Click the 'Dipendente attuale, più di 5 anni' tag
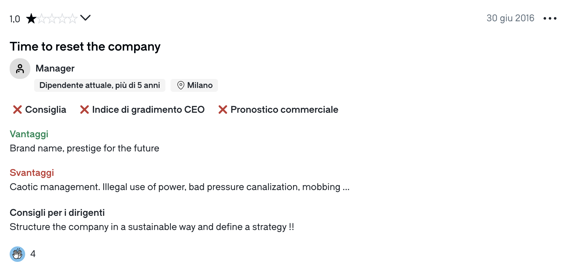 coord(100,85)
